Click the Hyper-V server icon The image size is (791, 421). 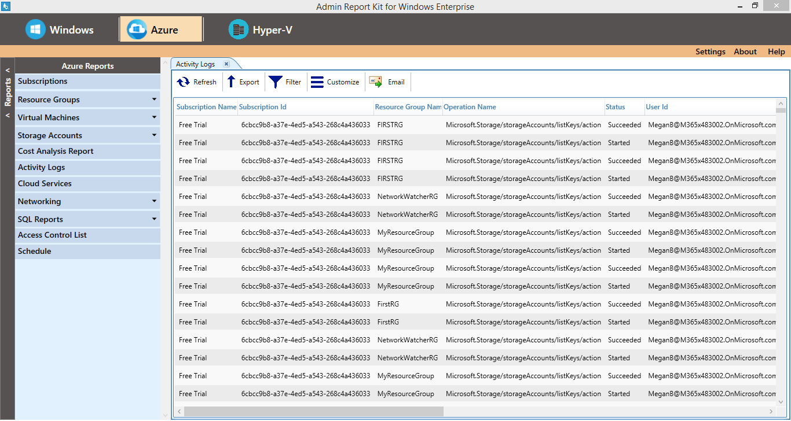[239, 29]
